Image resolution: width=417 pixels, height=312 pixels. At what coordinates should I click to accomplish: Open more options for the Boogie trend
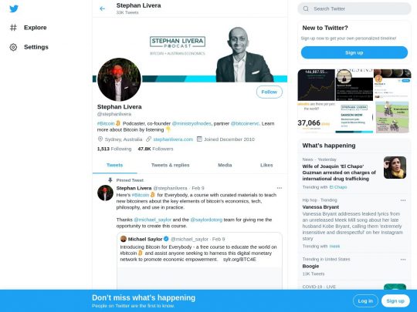[x=403, y=260]
